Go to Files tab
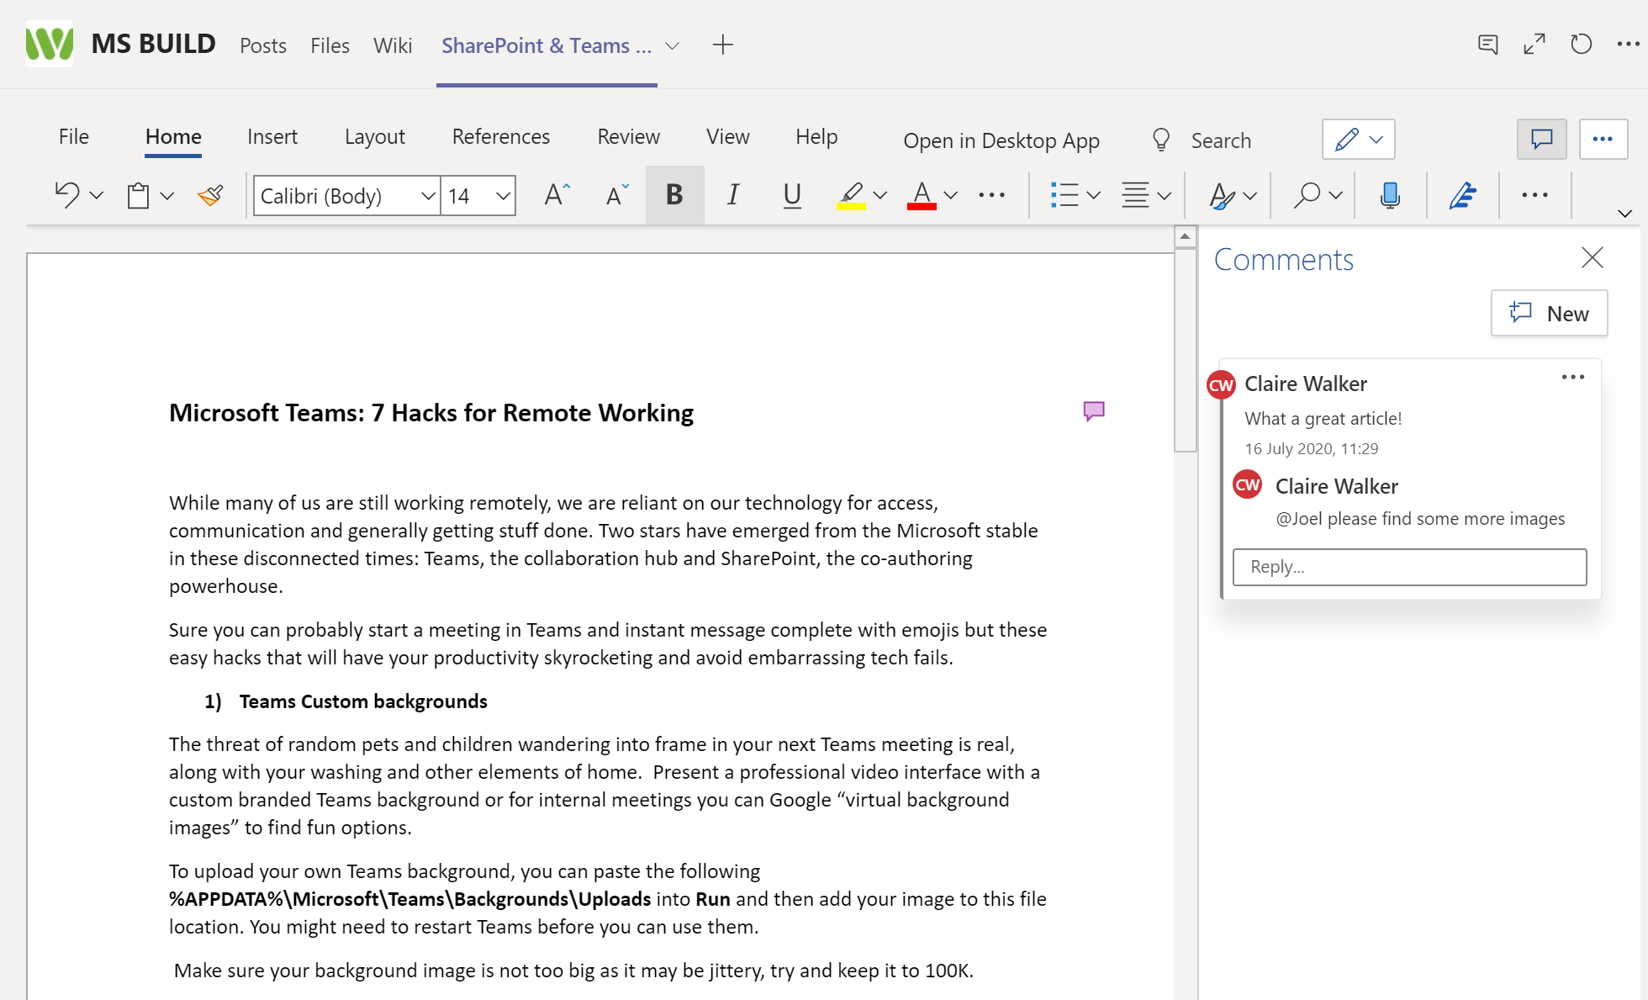Image resolution: width=1648 pixels, height=1000 pixels. [330, 45]
